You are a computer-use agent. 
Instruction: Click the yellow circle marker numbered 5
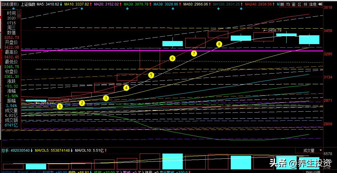coord(151,75)
